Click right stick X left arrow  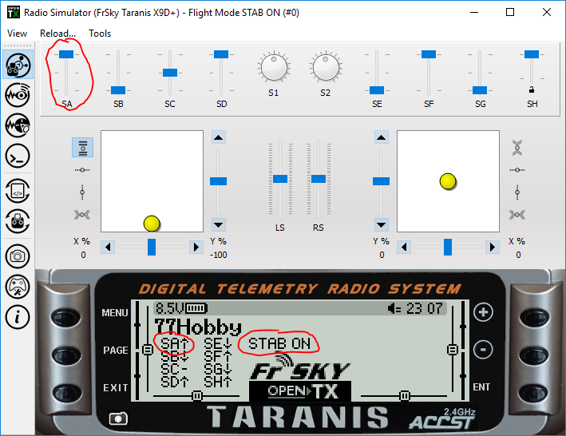tap(404, 248)
